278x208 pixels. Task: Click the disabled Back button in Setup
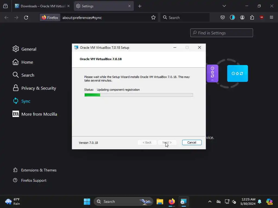tap(147, 142)
